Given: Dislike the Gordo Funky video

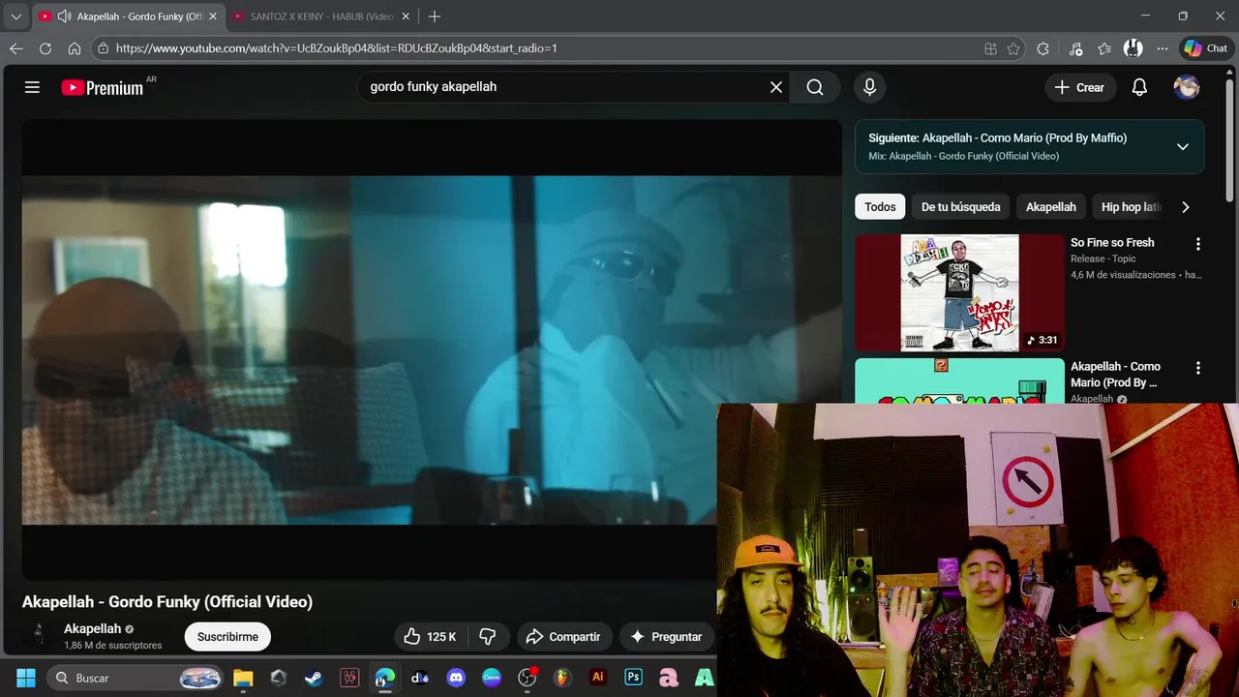Looking at the screenshot, I should (488, 636).
